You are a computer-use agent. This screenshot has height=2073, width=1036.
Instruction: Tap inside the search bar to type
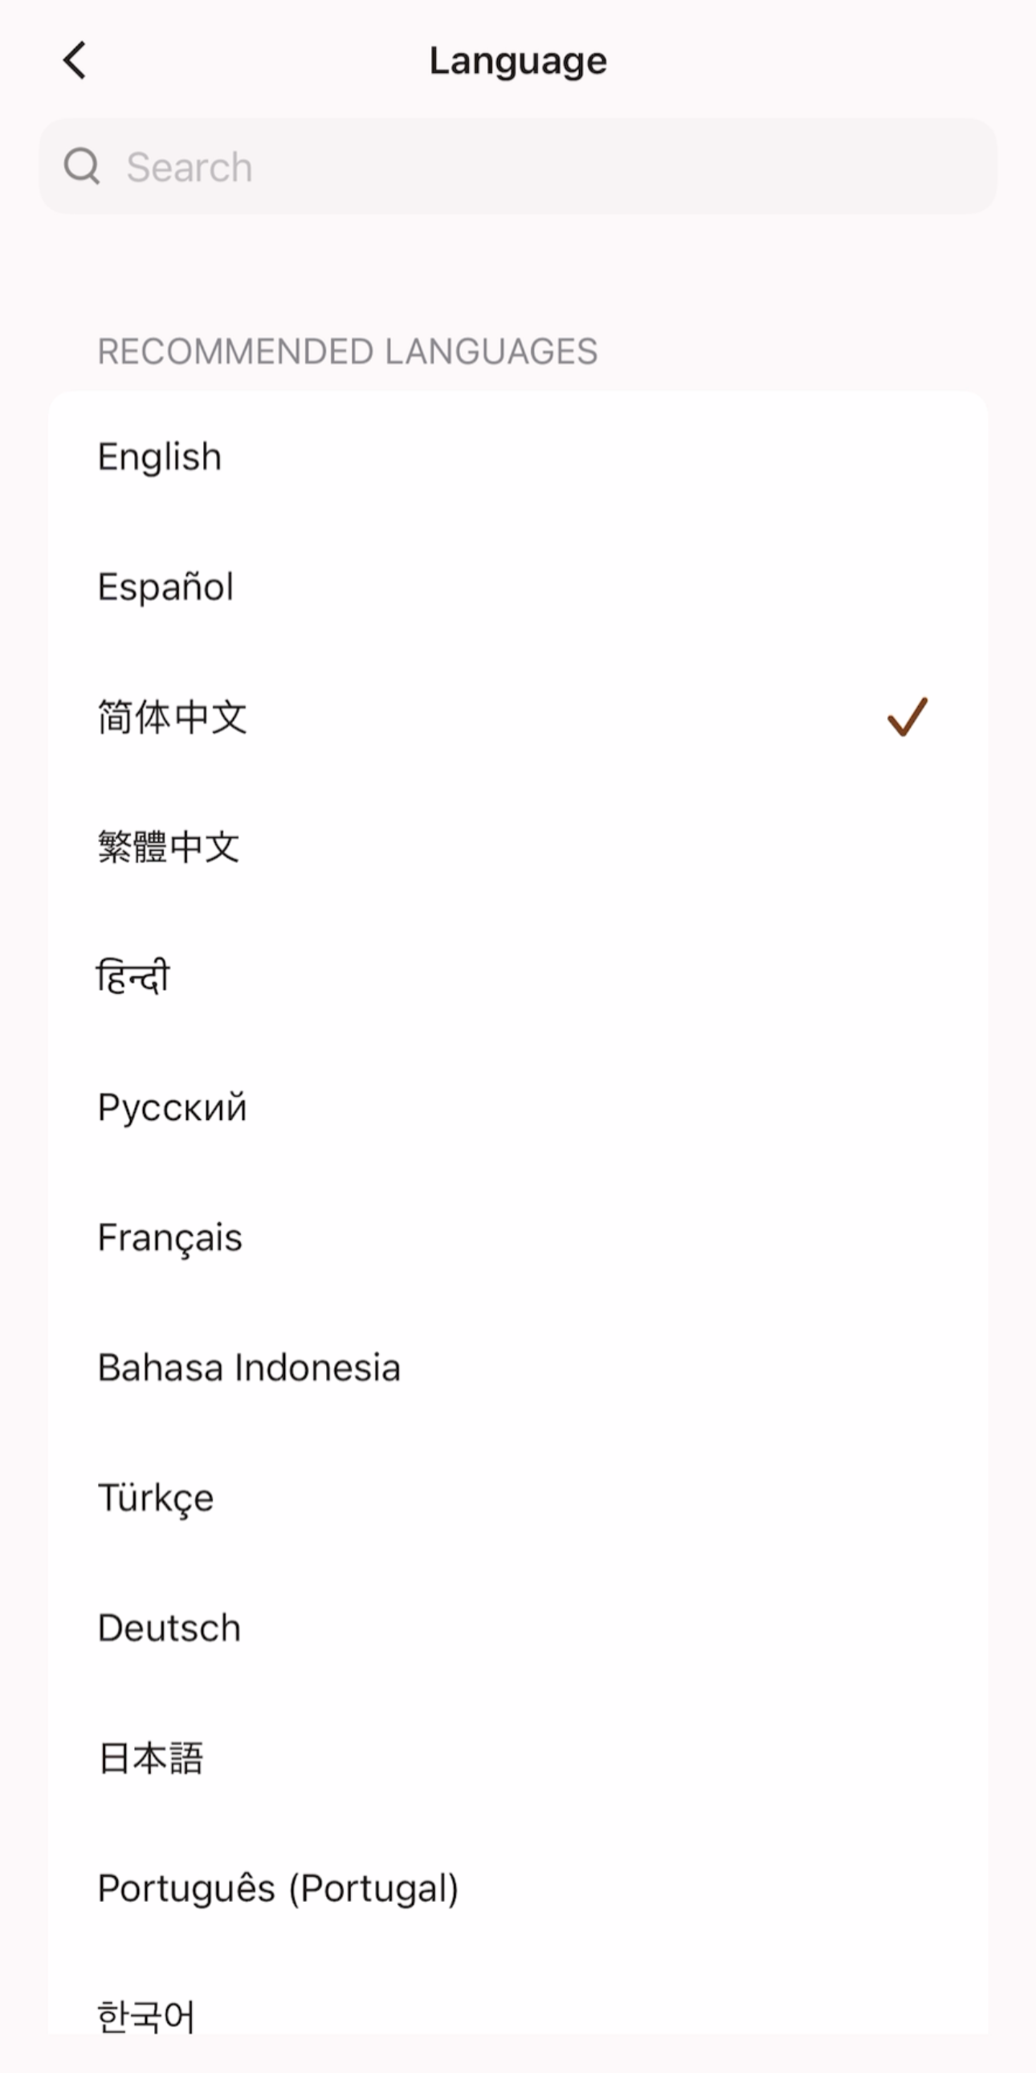click(483, 166)
